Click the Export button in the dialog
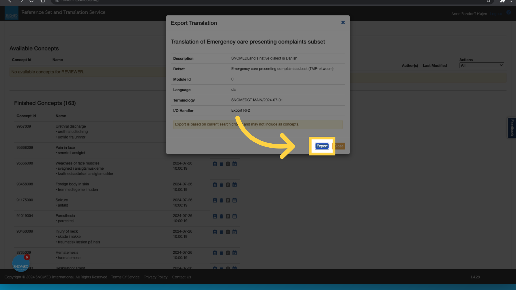The width and height of the screenshot is (516, 290). [322, 146]
